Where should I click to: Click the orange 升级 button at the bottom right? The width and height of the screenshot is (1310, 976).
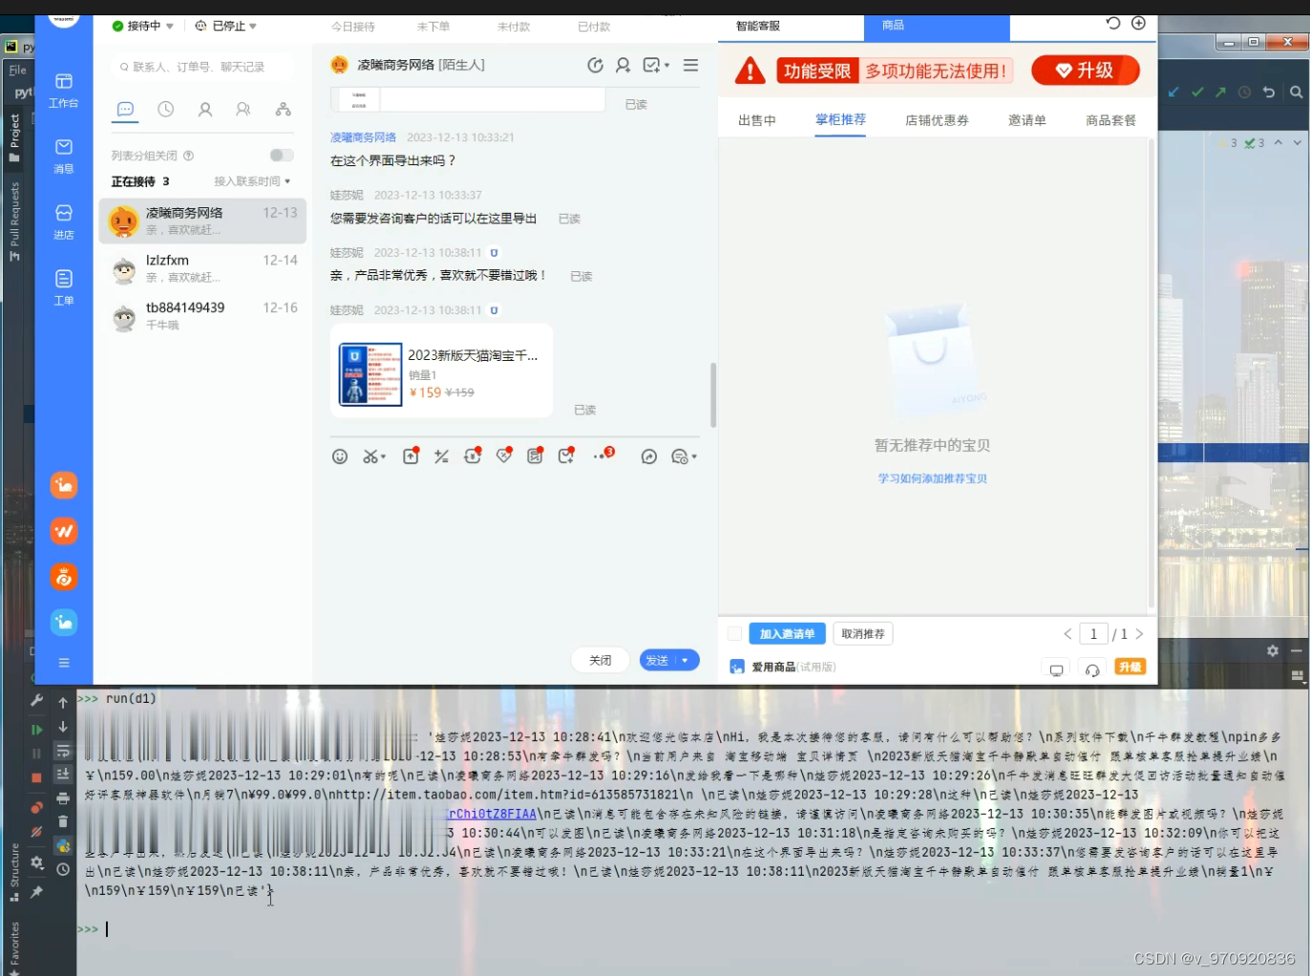click(x=1130, y=667)
